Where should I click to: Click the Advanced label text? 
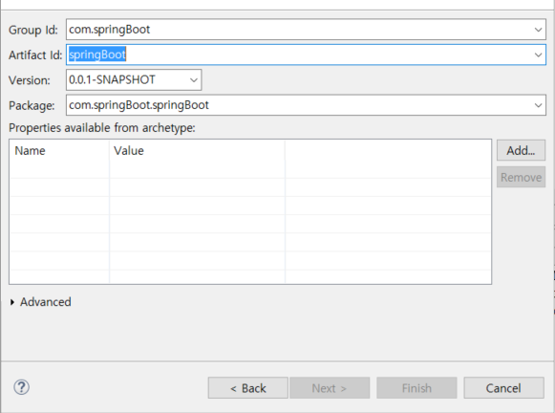pyautogui.click(x=46, y=302)
